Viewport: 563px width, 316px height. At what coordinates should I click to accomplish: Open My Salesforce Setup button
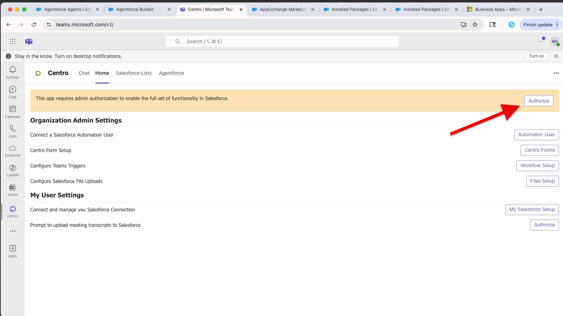(532, 210)
